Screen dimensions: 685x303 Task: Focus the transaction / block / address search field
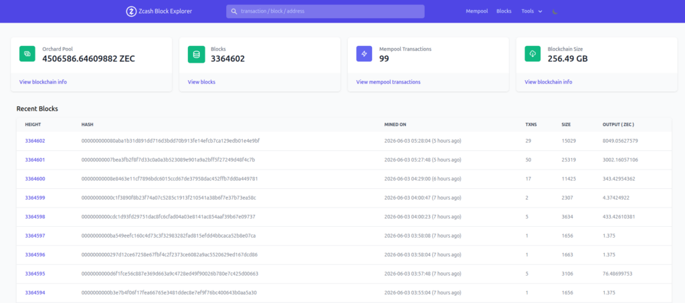point(326,11)
